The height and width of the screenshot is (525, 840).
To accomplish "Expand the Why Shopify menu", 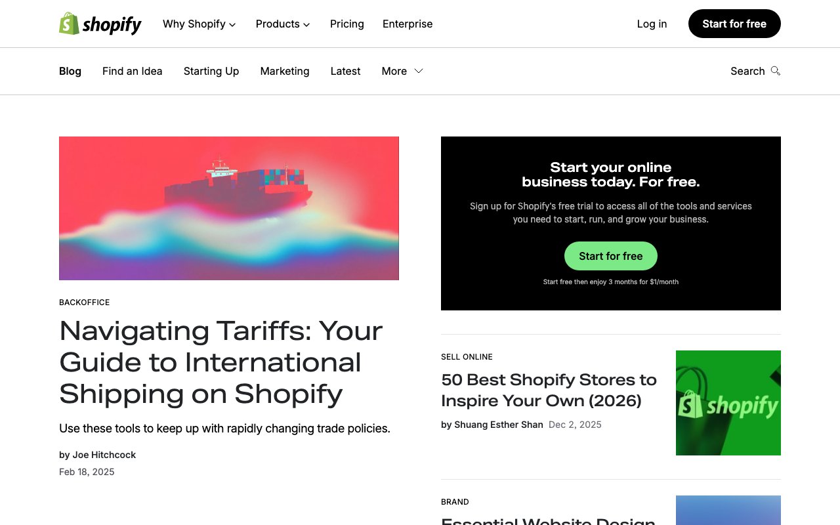I will pos(199,24).
